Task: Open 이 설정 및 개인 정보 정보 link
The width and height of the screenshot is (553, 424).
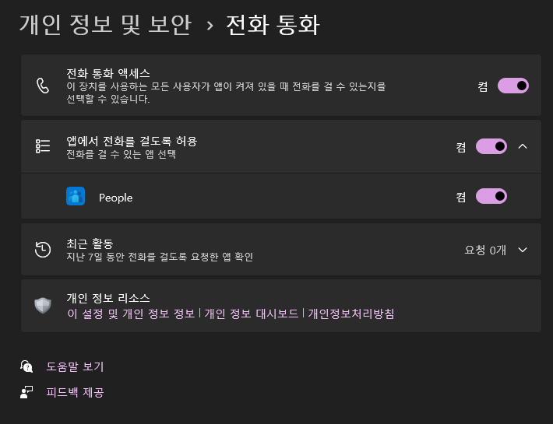Action: 131,314
